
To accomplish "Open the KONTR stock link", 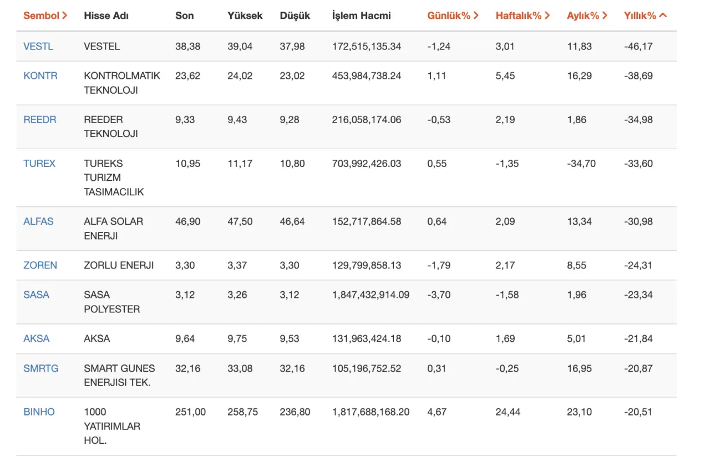I will [x=40, y=76].
